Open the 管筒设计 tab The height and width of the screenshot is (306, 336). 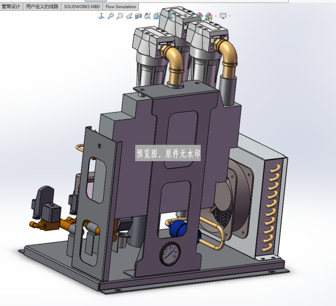coord(11,7)
